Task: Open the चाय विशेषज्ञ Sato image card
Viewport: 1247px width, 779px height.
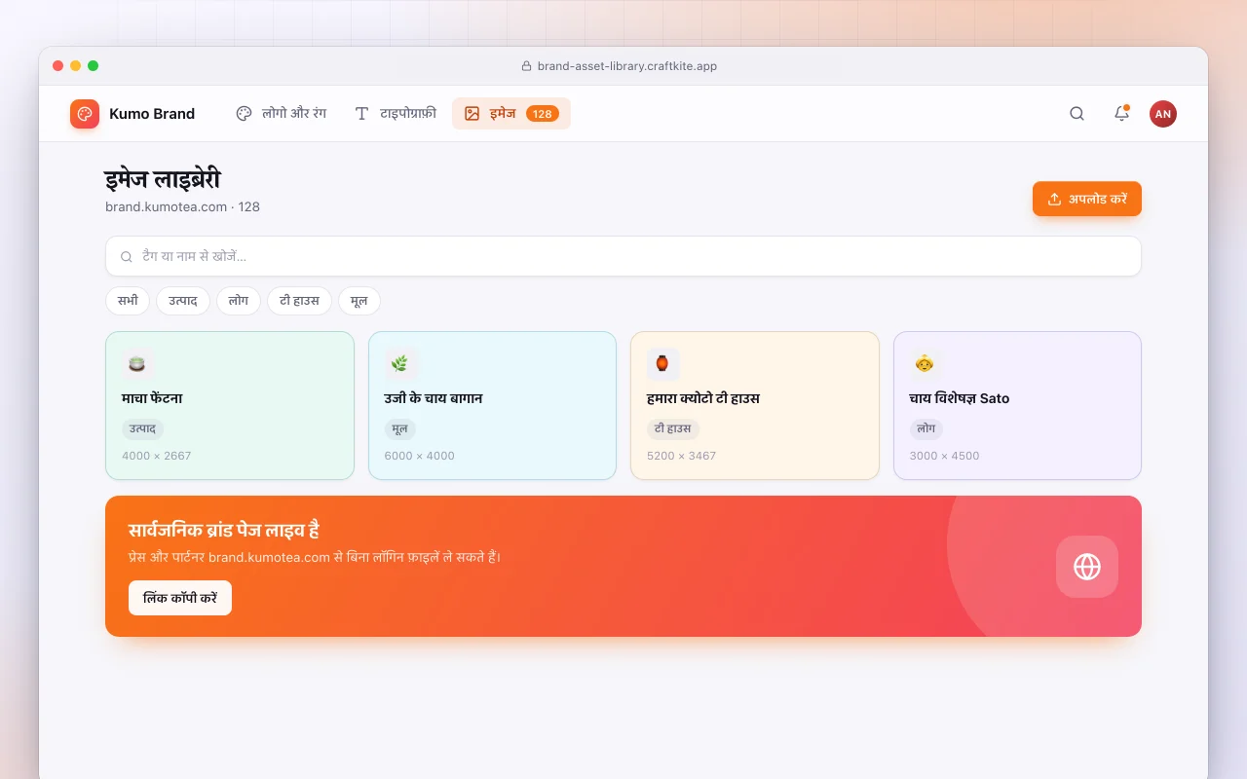Action: [x=1017, y=406]
